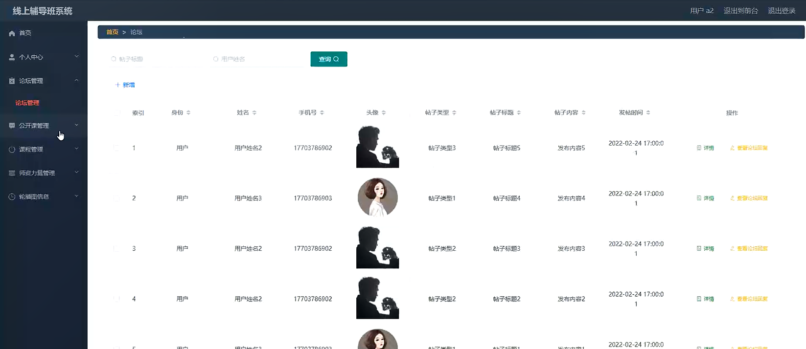Click the 帖子标题2 cell
806x349 pixels.
[x=507, y=299]
